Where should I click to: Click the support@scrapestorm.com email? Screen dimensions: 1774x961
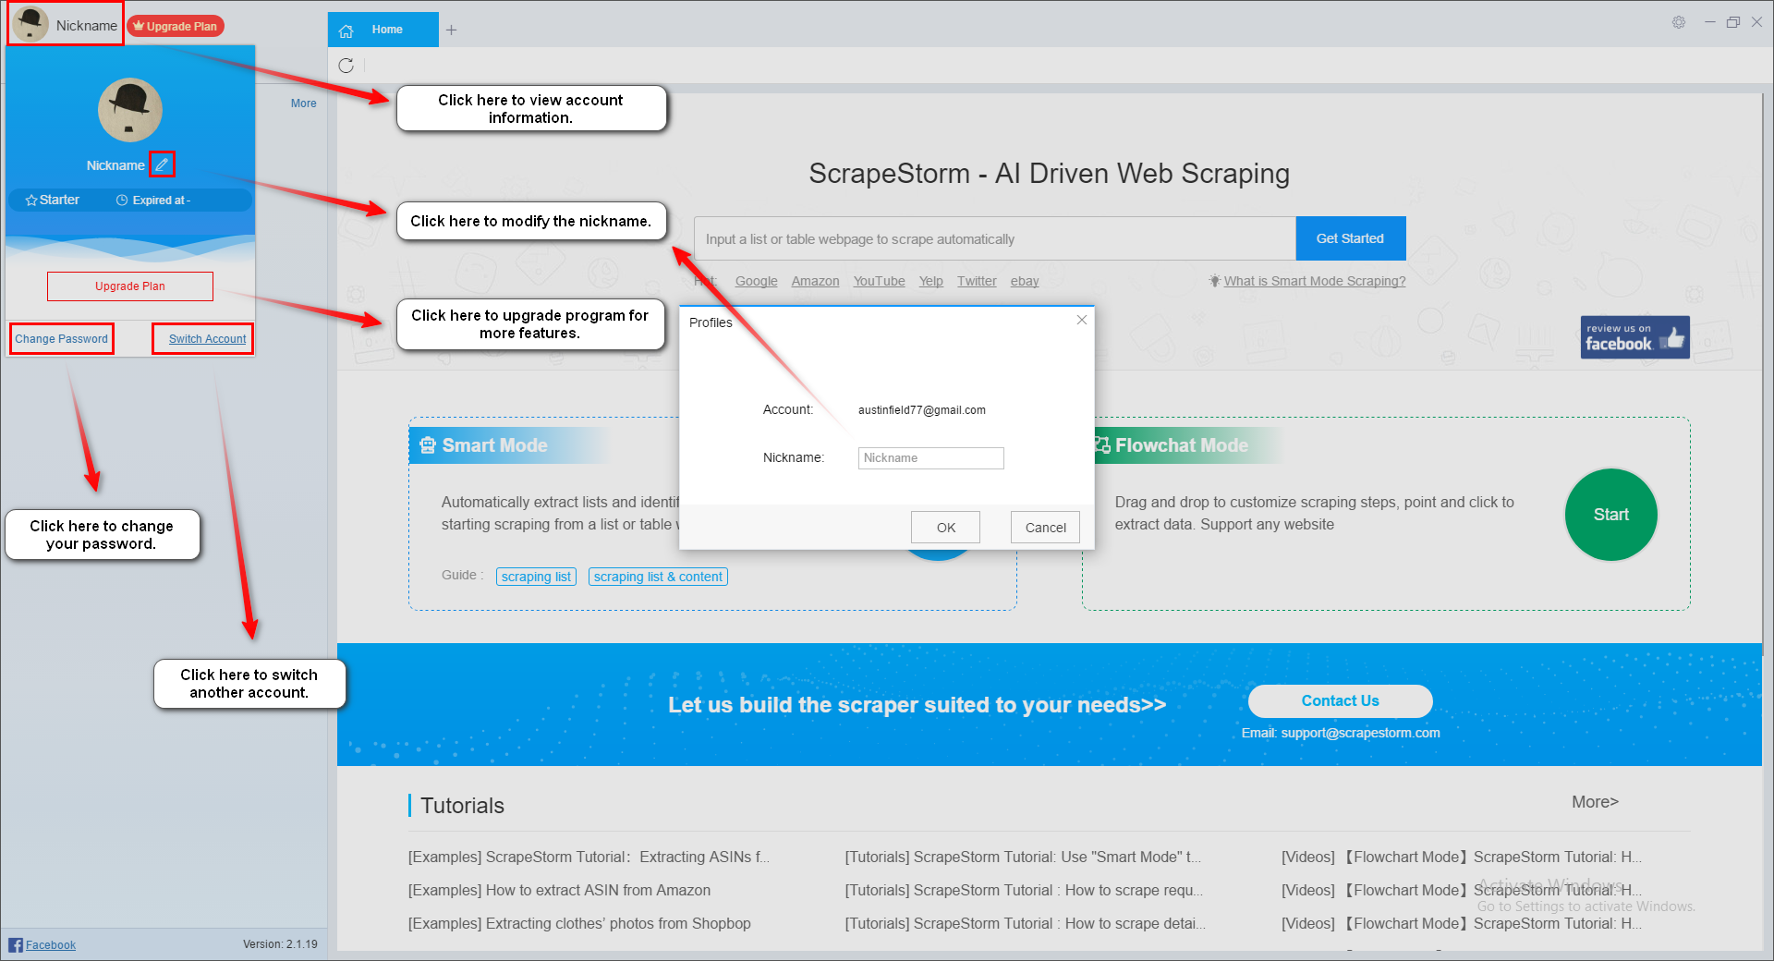point(1360,733)
